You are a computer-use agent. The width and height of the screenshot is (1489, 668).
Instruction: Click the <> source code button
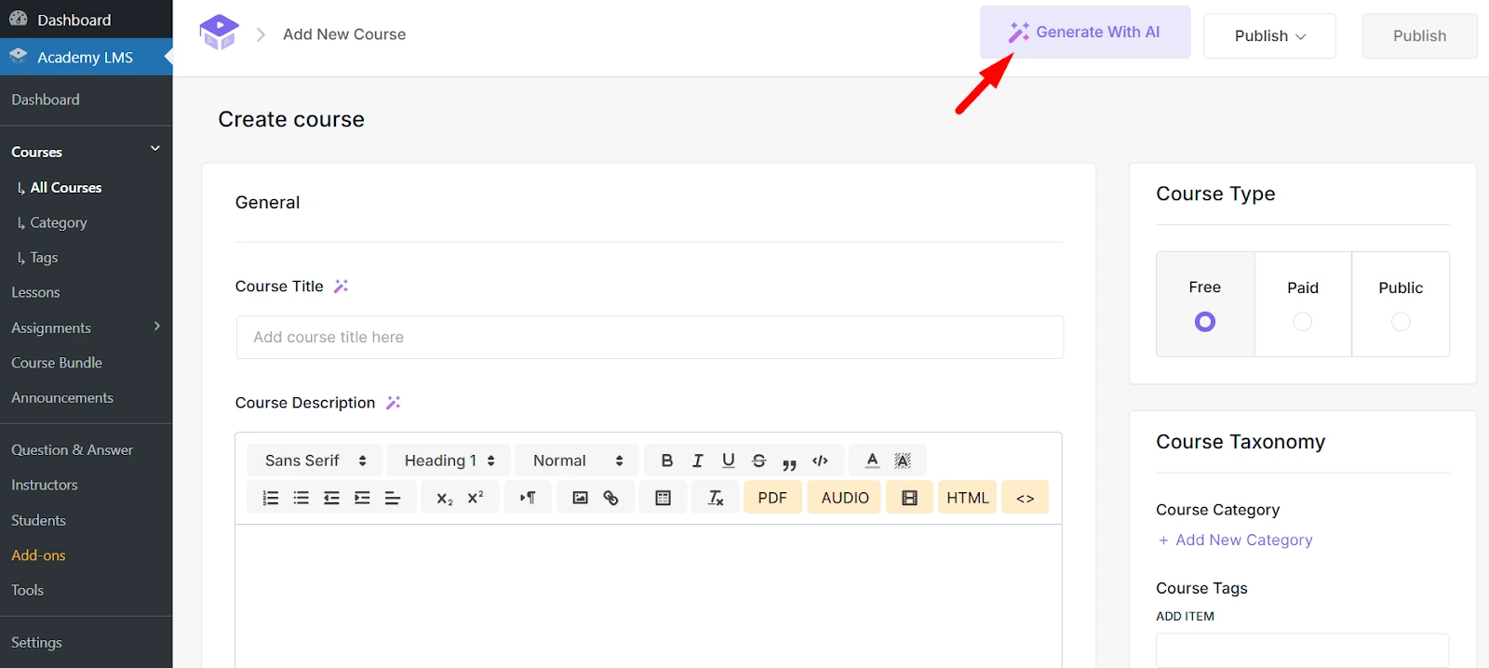(x=1025, y=498)
